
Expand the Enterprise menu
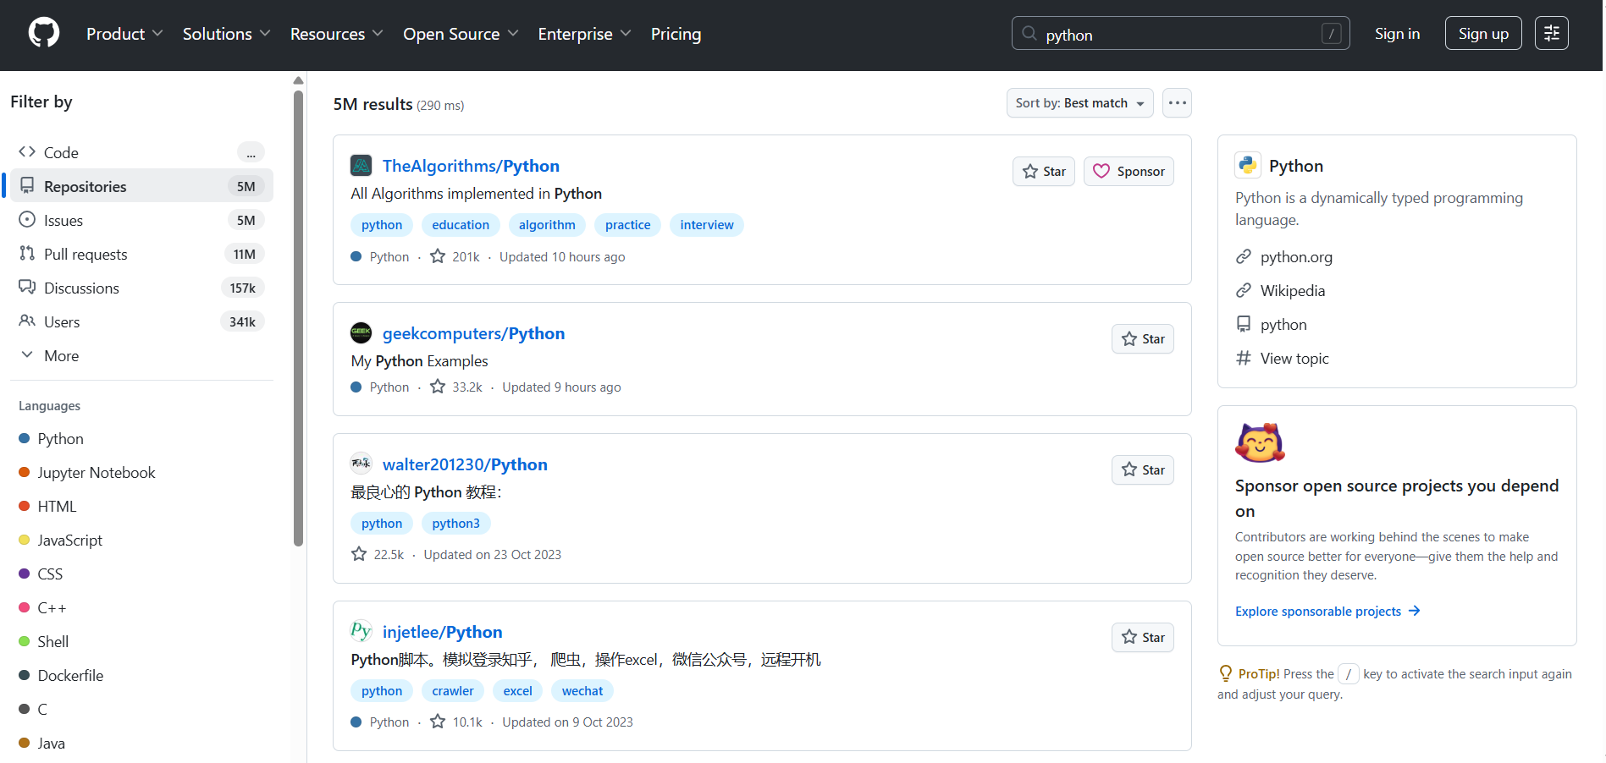click(584, 34)
